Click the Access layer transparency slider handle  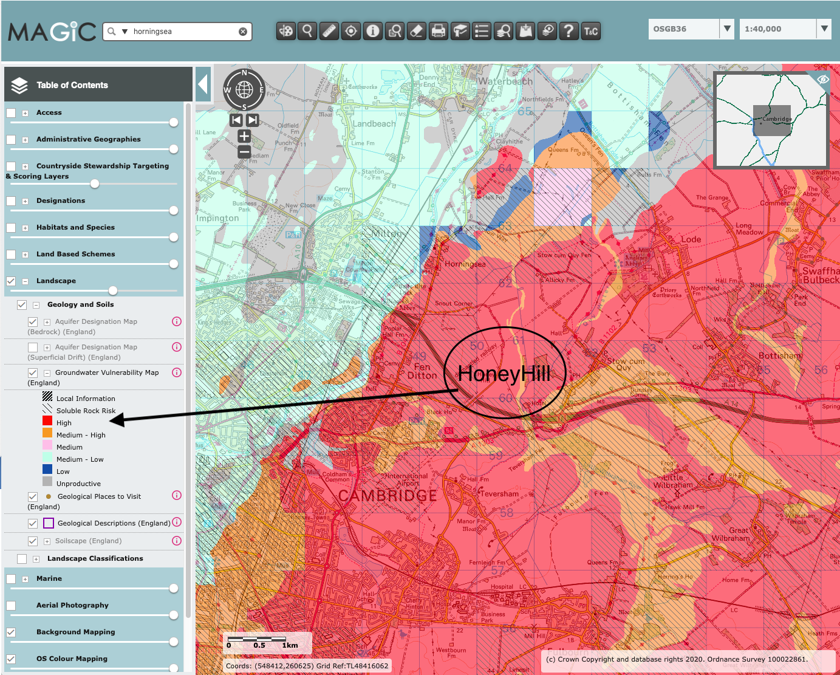[x=174, y=123]
